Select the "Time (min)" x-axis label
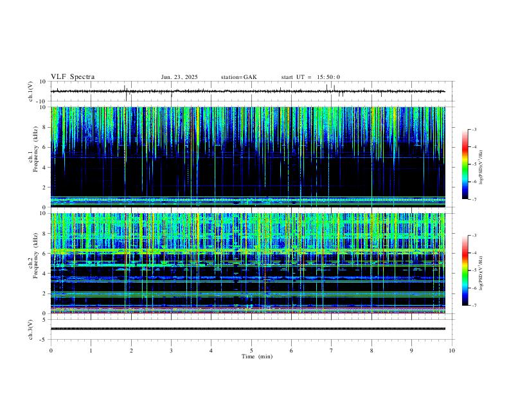 coord(257,356)
